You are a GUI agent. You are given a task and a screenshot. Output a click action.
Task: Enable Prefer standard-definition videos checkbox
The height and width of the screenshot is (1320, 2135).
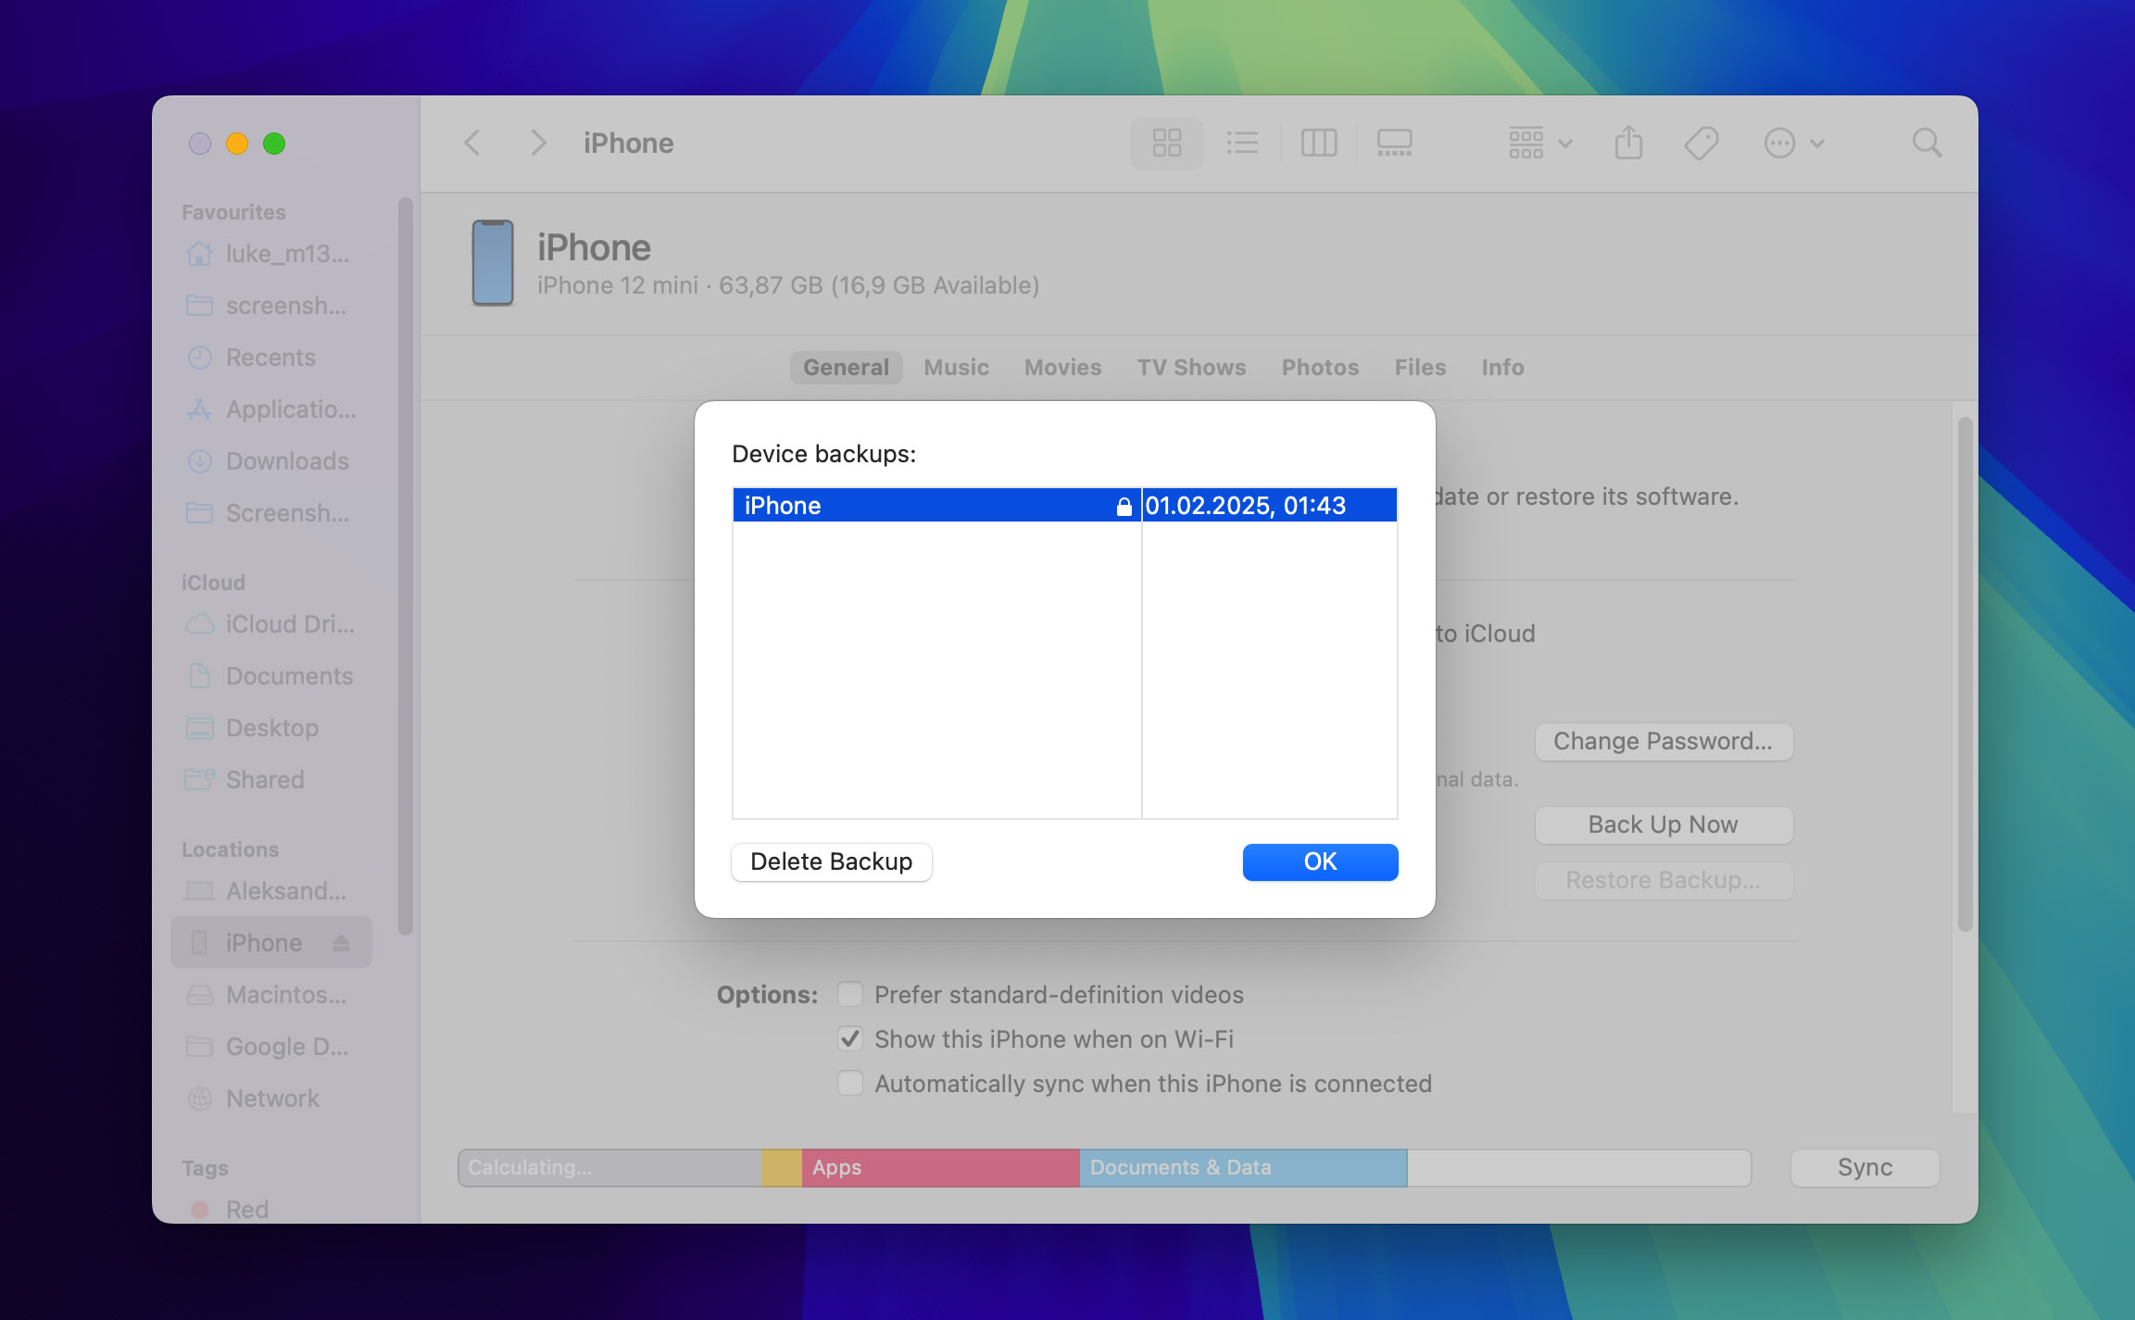850,995
